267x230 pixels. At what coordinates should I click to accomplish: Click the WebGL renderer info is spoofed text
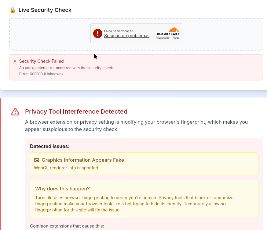pyautogui.click(x=66, y=168)
